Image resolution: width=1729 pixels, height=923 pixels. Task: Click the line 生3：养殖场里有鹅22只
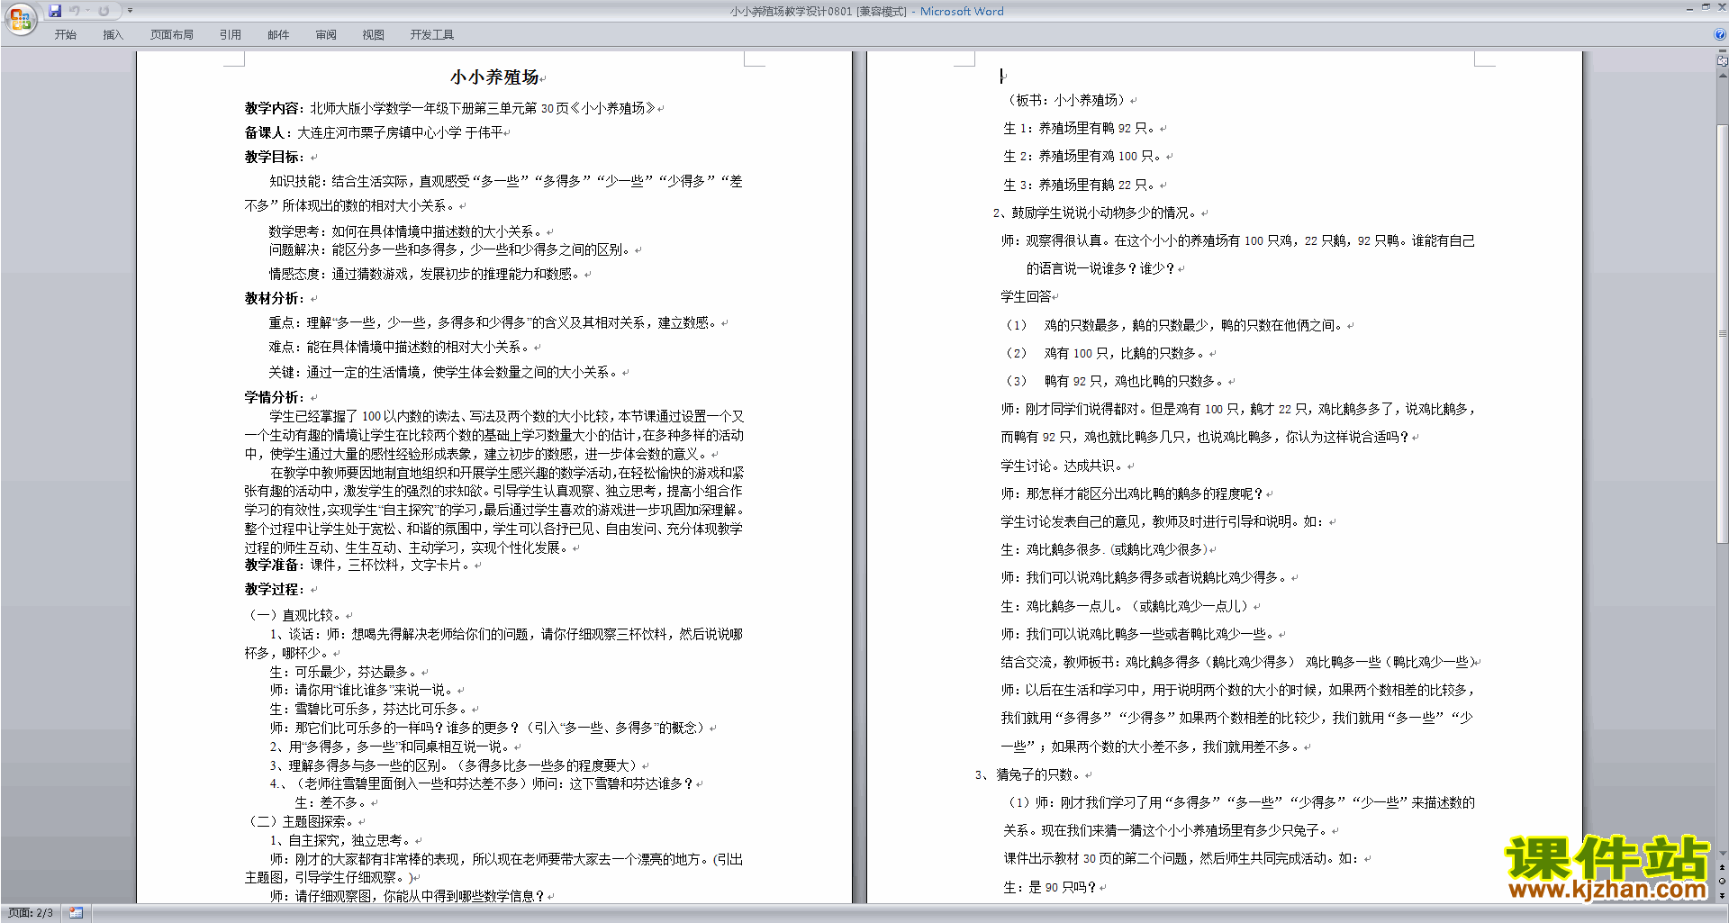coord(1080,185)
